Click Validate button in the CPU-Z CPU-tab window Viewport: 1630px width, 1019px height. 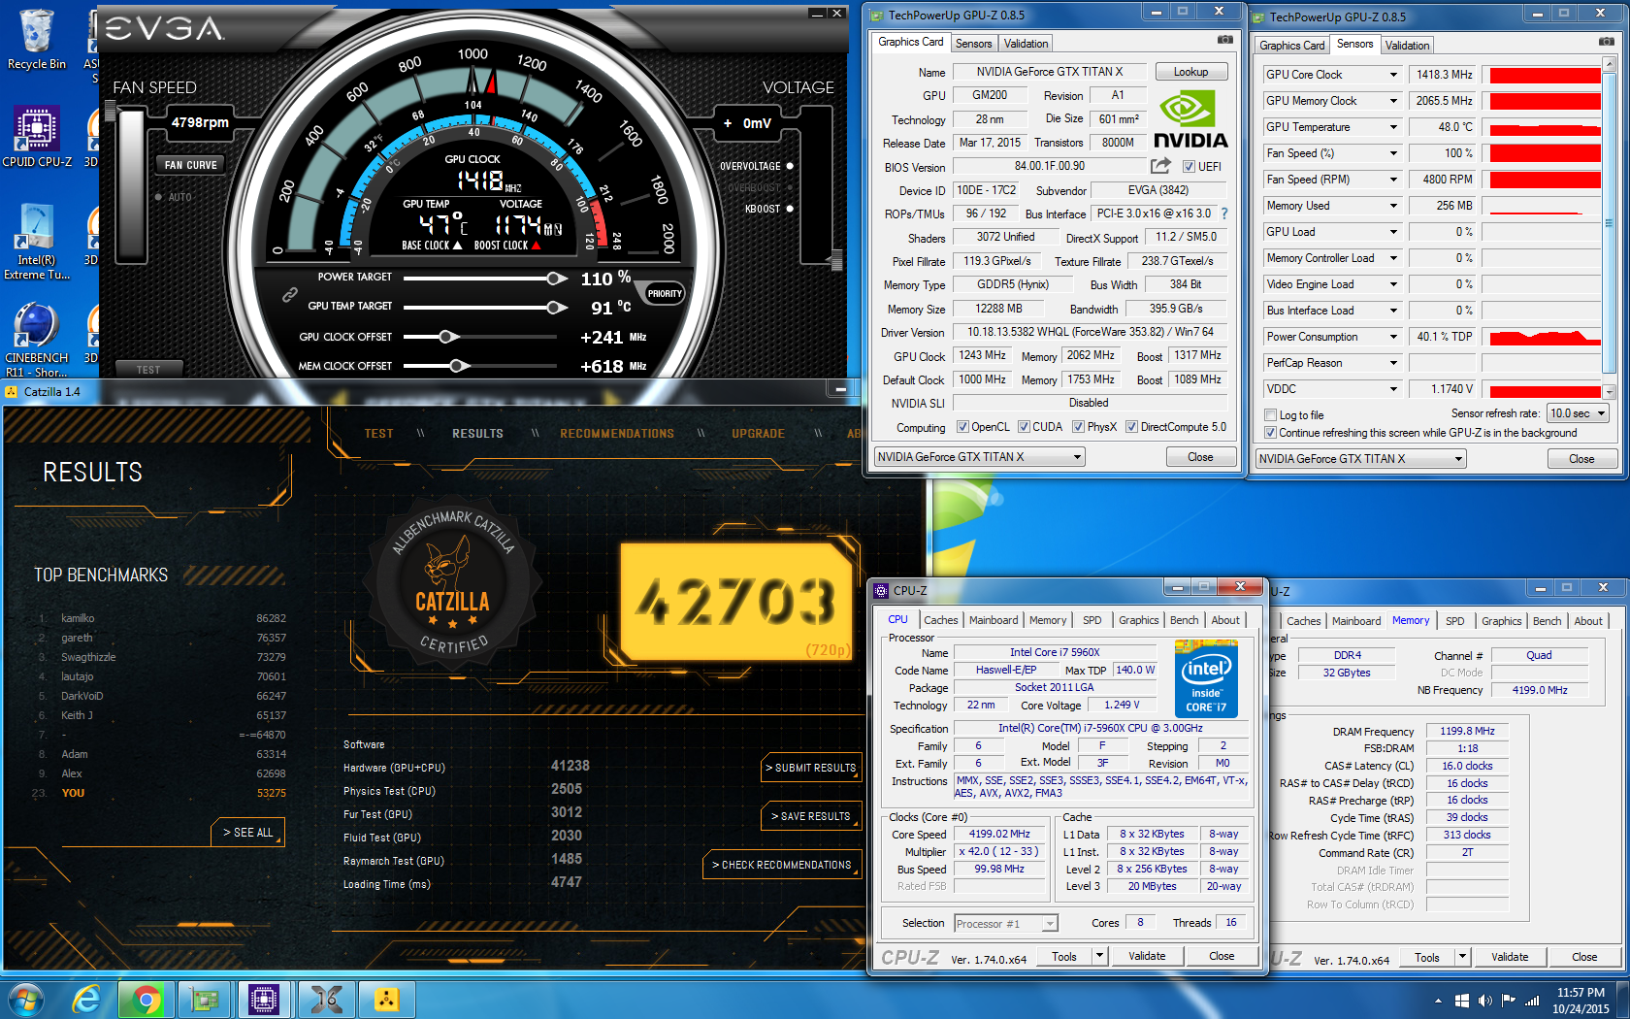pyautogui.click(x=1147, y=956)
